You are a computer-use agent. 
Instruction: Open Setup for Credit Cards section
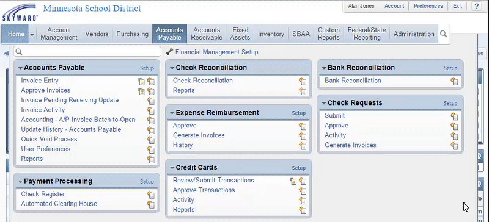[299, 168]
